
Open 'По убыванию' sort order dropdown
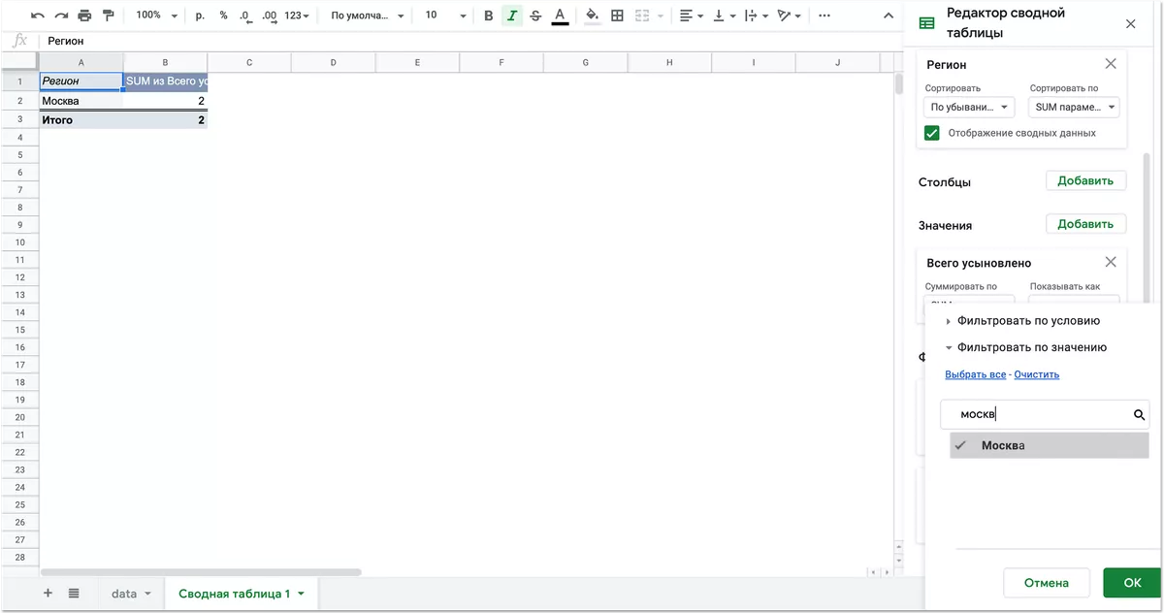[x=969, y=108]
